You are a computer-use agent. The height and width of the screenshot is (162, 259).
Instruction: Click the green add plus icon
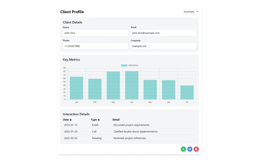tap(183, 149)
